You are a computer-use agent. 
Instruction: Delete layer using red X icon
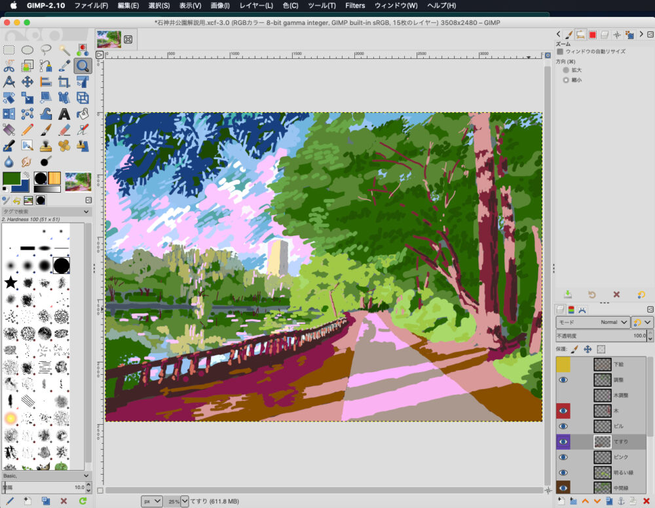[x=646, y=501]
